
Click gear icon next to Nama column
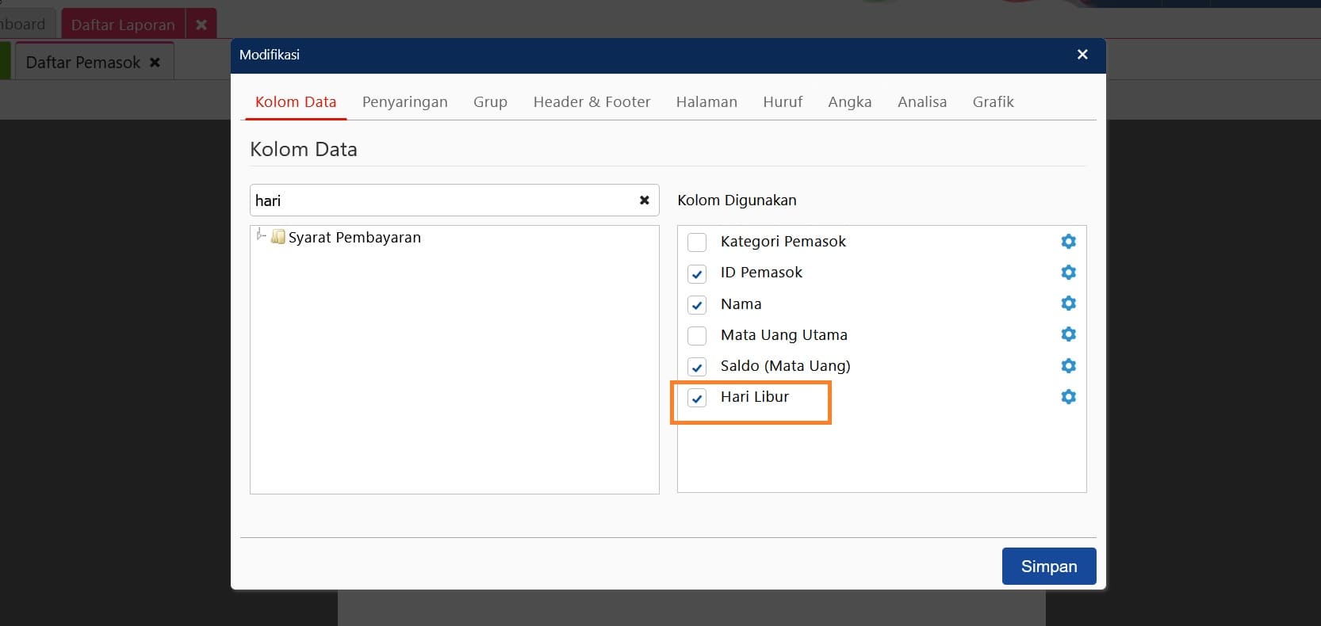pos(1068,303)
